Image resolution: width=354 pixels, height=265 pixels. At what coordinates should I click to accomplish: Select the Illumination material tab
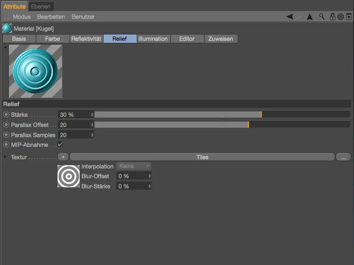click(153, 39)
